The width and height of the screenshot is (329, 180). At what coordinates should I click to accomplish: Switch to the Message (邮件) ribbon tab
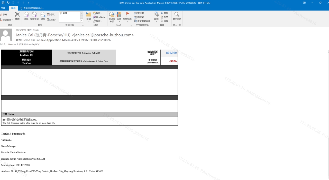(x=13, y=8)
